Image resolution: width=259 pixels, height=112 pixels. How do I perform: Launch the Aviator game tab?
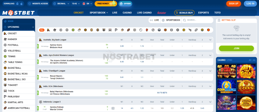161,13
